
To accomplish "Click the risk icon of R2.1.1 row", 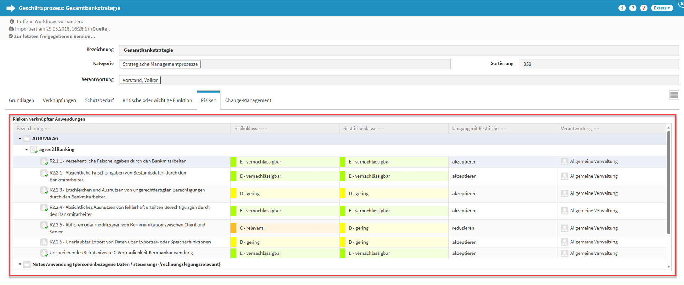I will [44, 161].
